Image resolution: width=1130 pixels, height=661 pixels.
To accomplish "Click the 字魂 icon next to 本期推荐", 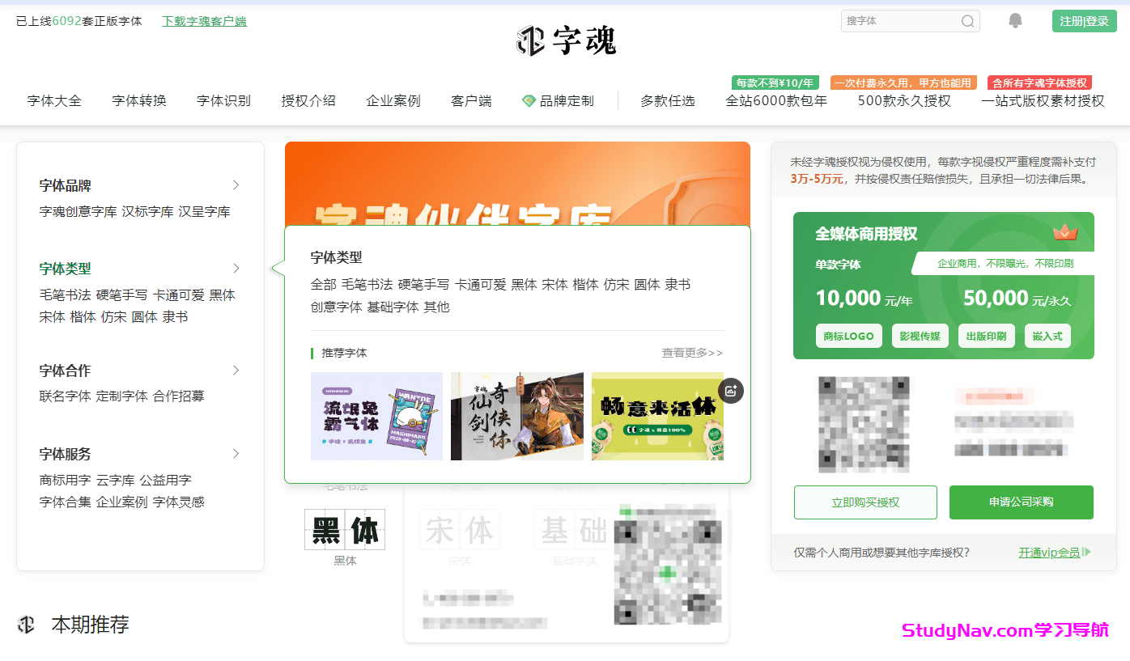I will pos(25,624).
